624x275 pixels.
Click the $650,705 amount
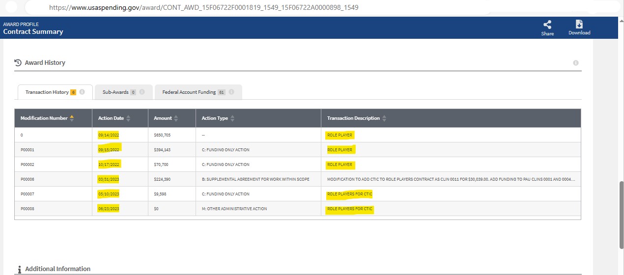pos(162,135)
